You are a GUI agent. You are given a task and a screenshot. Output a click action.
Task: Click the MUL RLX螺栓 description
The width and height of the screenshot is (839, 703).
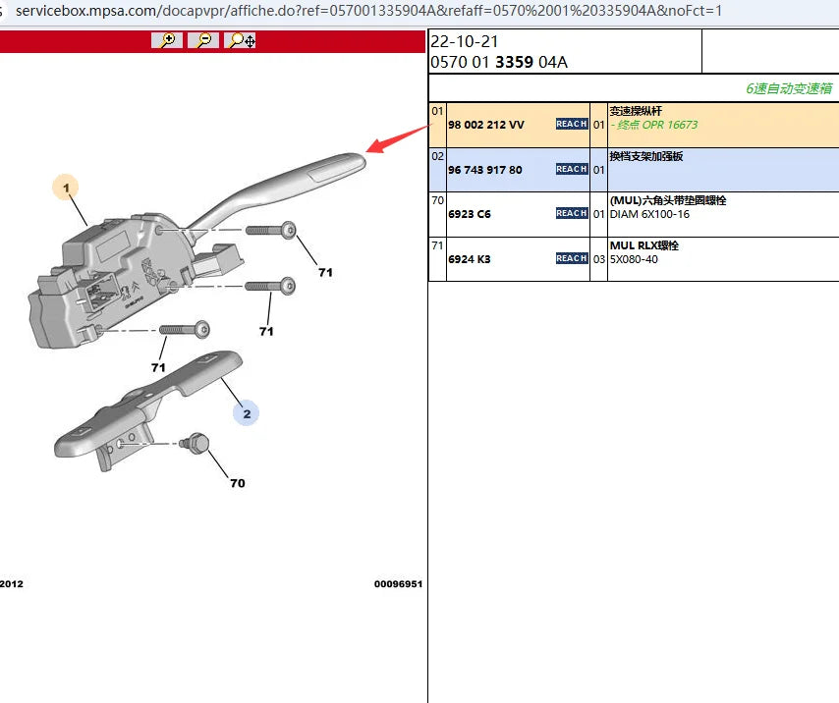pyautogui.click(x=644, y=245)
